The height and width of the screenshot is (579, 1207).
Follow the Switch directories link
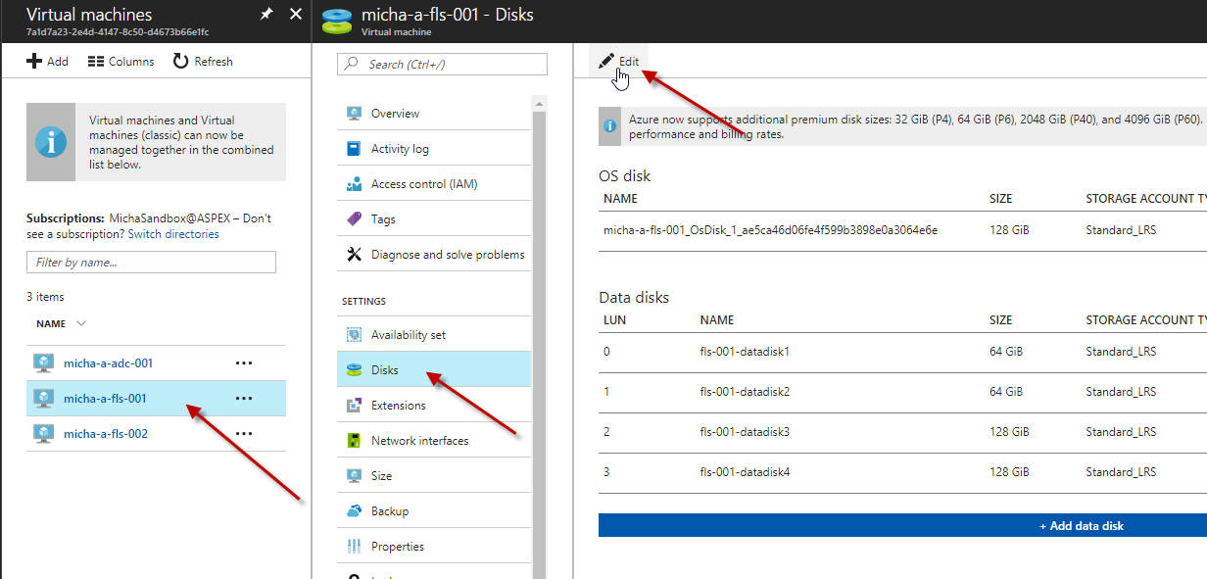pos(173,234)
